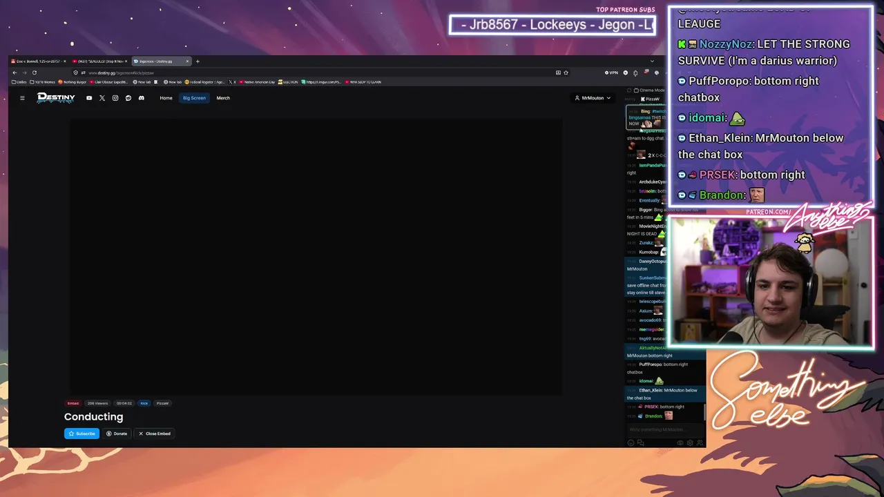Click the red Embed tag
This screenshot has height=497, width=884.
pos(73,403)
